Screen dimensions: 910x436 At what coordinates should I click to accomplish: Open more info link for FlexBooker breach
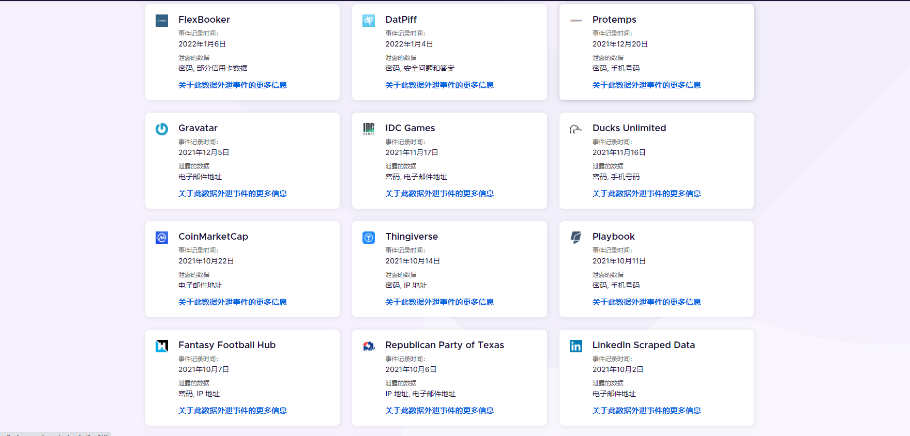pos(233,85)
